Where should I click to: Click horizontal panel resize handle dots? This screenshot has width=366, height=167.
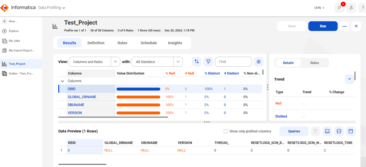tap(207, 122)
